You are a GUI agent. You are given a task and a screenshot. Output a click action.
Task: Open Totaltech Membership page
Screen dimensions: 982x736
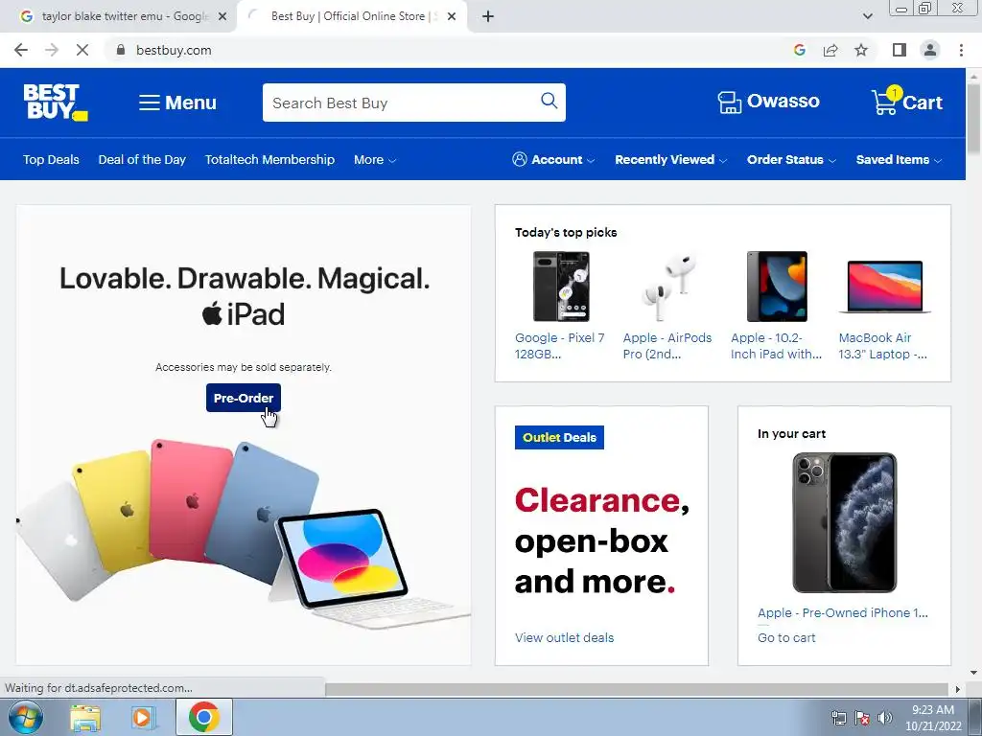(x=269, y=160)
